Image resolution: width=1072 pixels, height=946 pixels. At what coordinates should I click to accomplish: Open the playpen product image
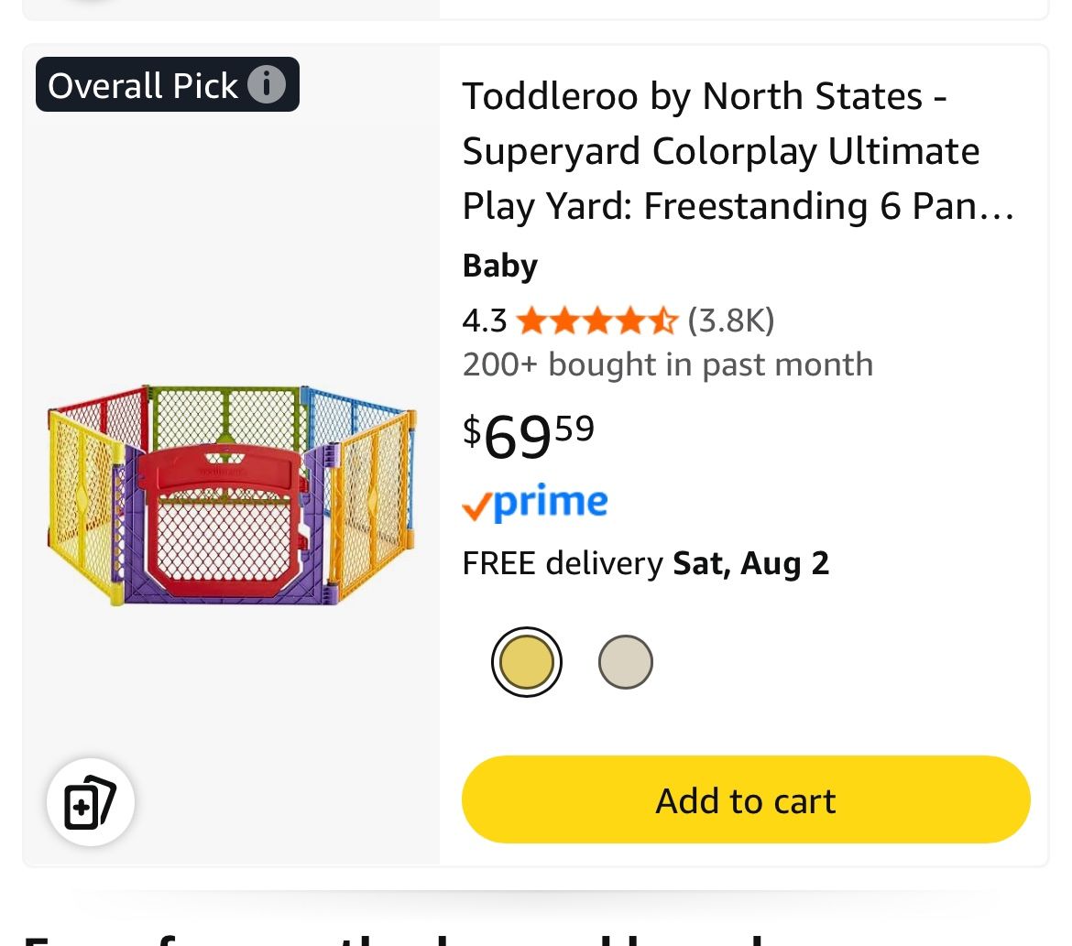(x=232, y=495)
